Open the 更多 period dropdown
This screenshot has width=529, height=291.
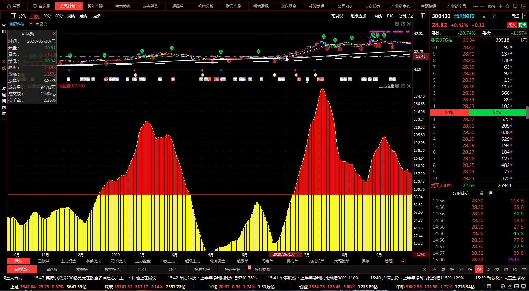99,16
